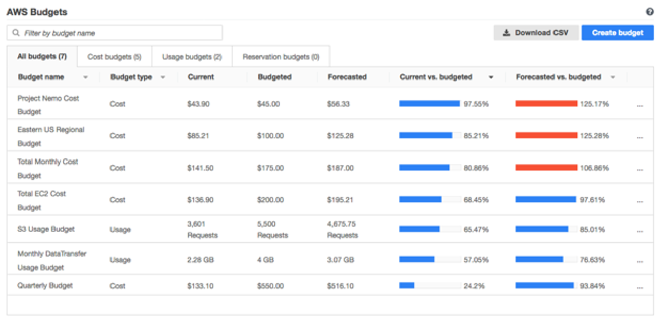Sort by Forecasted vs. budgeted arrow
665x321 pixels.
pyautogui.click(x=613, y=77)
